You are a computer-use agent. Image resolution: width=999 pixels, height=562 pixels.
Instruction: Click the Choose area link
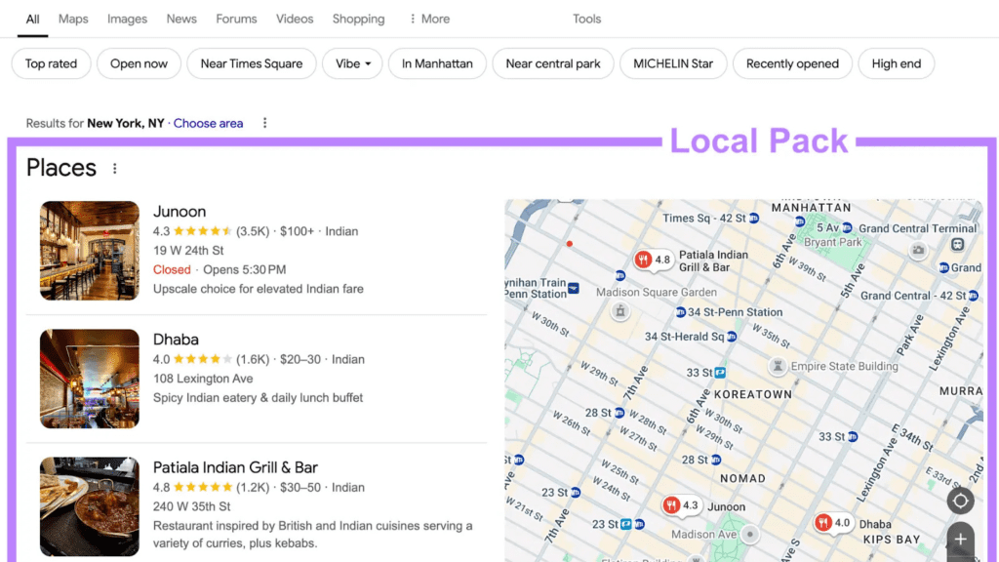[x=208, y=123]
